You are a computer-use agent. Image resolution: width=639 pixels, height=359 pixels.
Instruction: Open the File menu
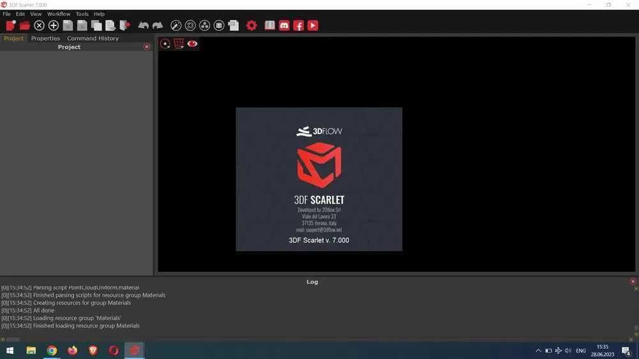[x=6, y=14]
